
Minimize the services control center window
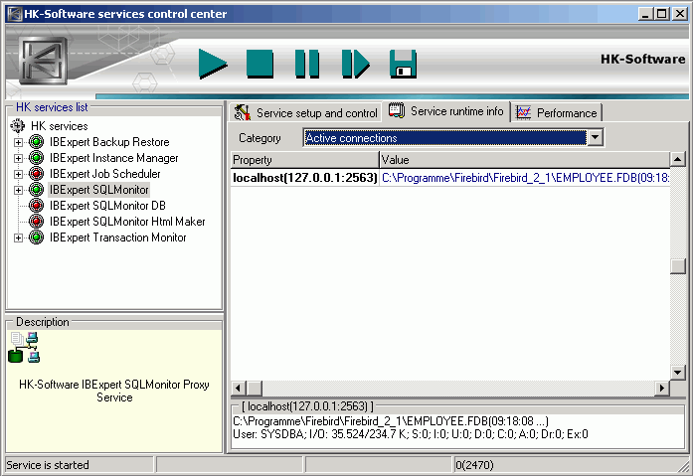[646, 14]
